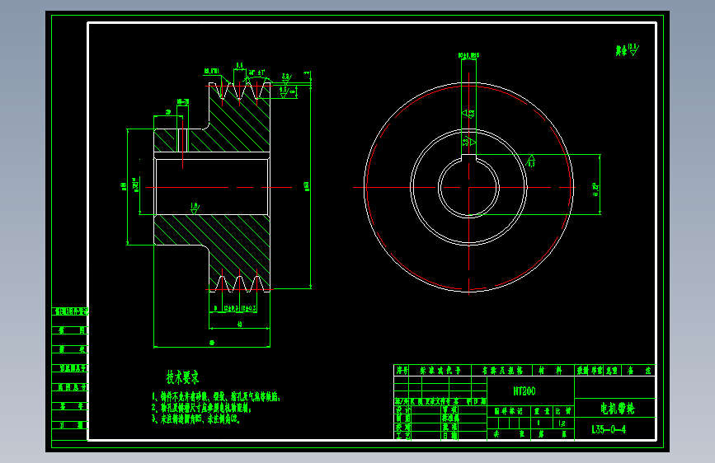Click the "技术要求" heading

(182, 376)
